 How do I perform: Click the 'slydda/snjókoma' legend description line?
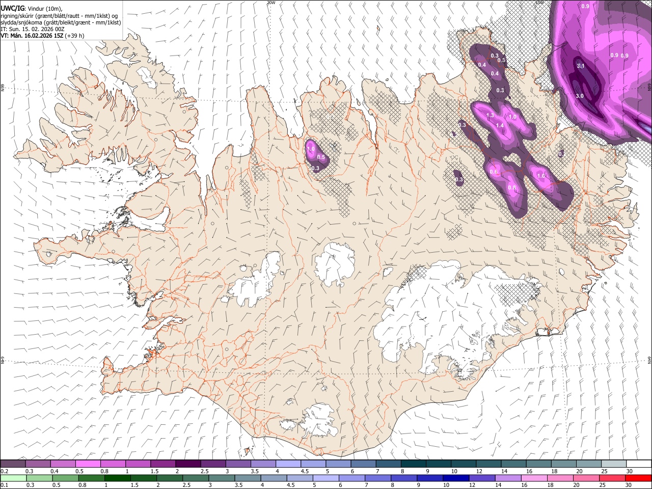pyautogui.click(x=61, y=22)
